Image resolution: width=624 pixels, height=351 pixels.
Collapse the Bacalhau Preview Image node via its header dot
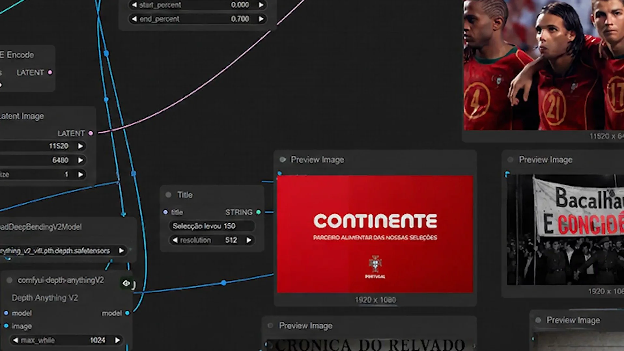coord(510,159)
